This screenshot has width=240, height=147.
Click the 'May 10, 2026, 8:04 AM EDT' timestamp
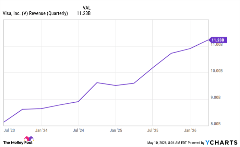(x=167, y=143)
